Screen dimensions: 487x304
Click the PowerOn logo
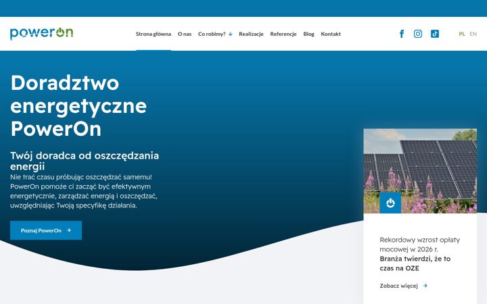pos(42,33)
